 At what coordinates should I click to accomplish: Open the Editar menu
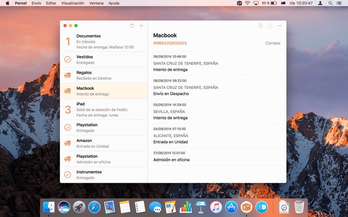(x=51, y=3)
